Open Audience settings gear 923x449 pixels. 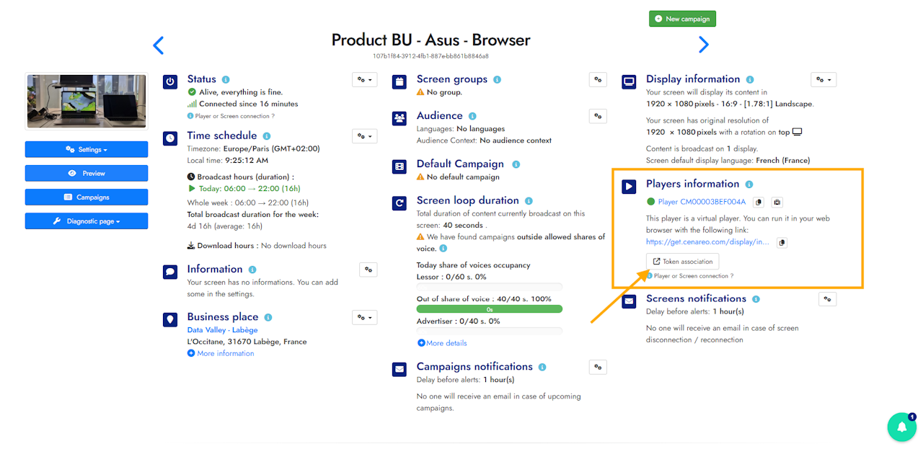(598, 115)
